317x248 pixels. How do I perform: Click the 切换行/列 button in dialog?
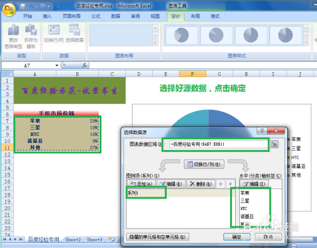tap(204, 164)
